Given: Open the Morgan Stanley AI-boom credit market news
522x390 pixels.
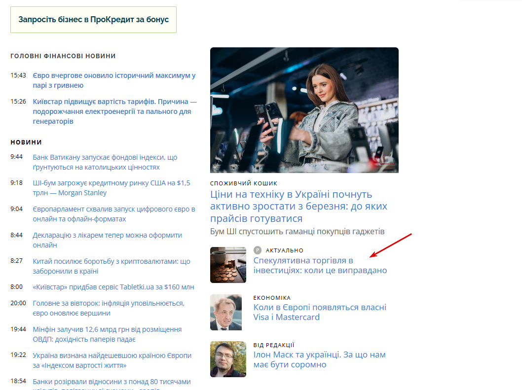Looking at the screenshot, I should point(112,188).
